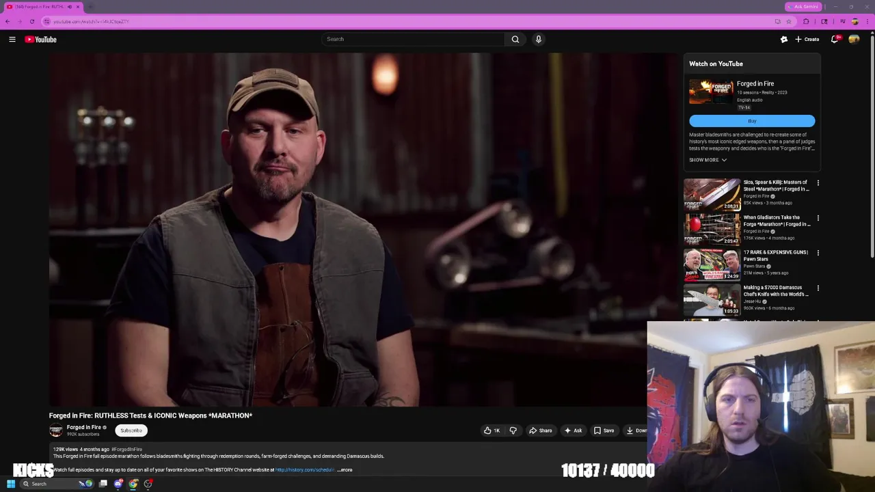Open the Making a $7000 Damascus title
Viewport: 875px width, 492px height.
click(776, 291)
